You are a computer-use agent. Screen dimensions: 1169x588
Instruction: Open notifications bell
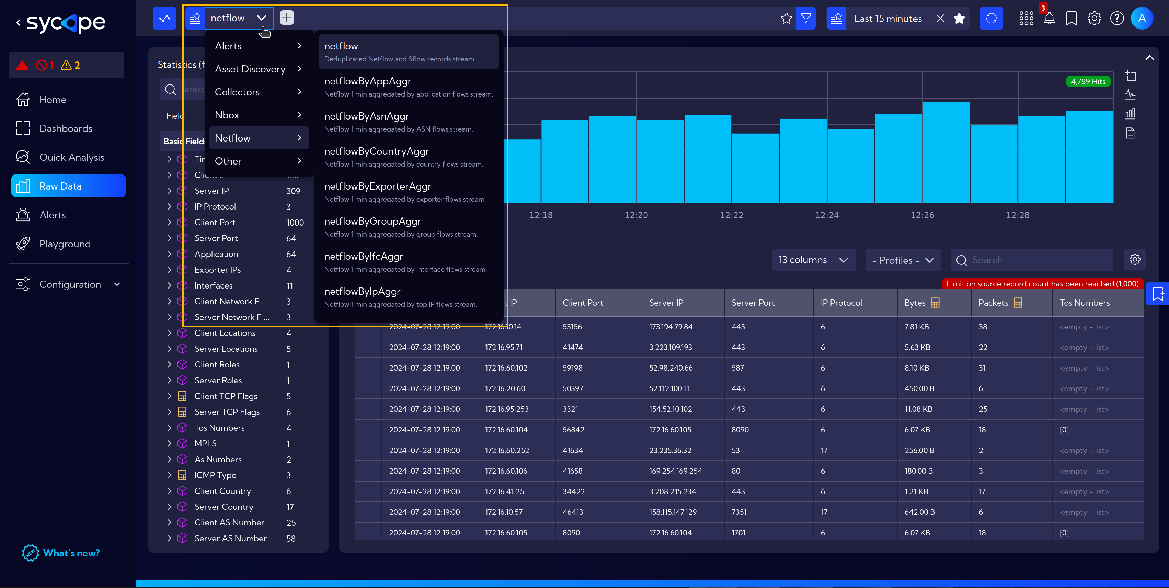[1049, 18]
